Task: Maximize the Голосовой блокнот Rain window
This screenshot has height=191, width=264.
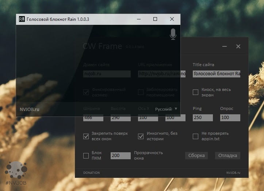Action: coord(155,19)
